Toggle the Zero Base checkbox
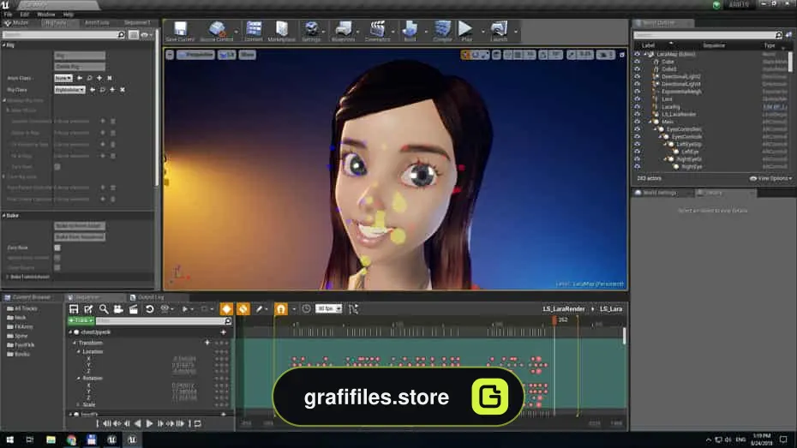 coord(57,248)
